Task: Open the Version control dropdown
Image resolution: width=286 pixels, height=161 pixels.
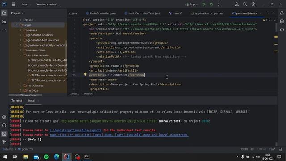Action: click(48, 4)
